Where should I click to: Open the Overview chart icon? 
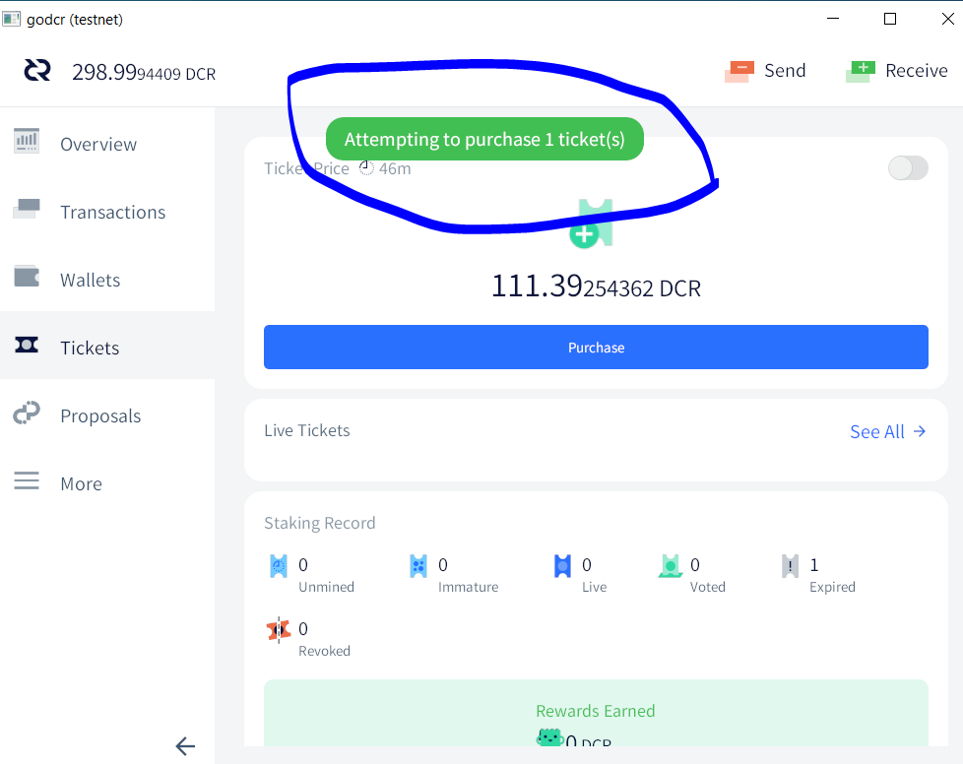pos(27,141)
